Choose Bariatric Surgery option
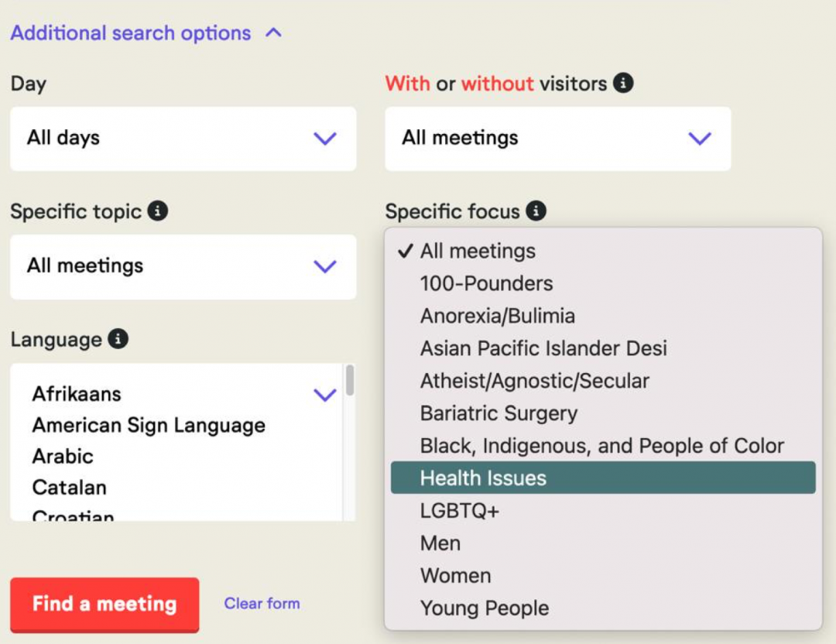This screenshot has height=644, width=836. tap(499, 413)
